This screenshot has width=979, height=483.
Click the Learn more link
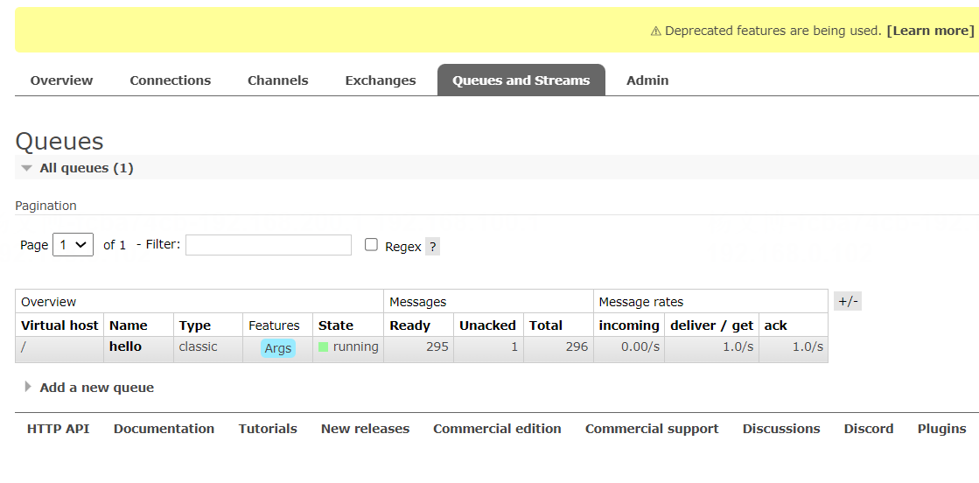click(930, 31)
